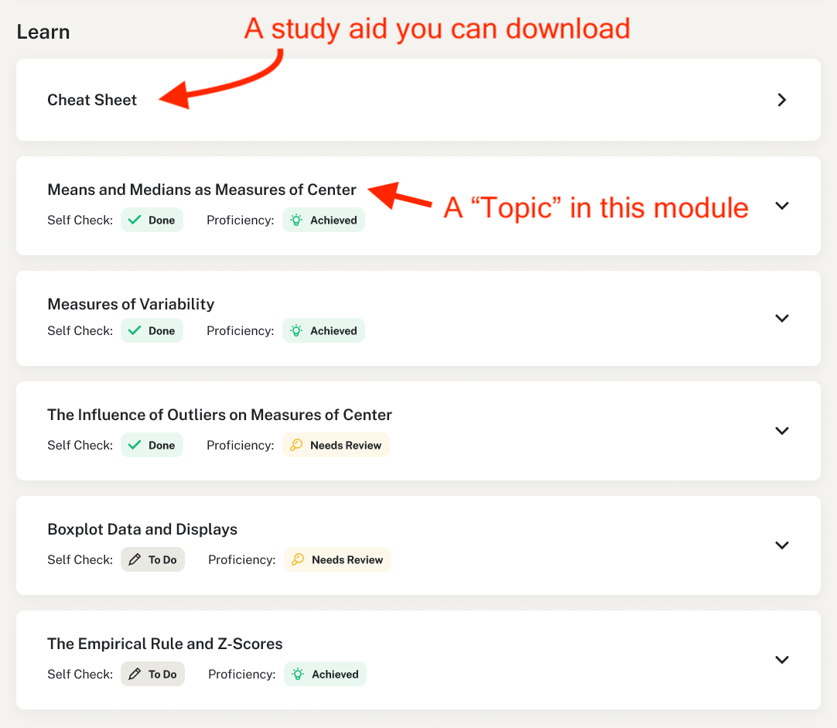Expand the Boxplot Data and Displays topic
This screenshot has height=728, width=837.
pos(781,545)
